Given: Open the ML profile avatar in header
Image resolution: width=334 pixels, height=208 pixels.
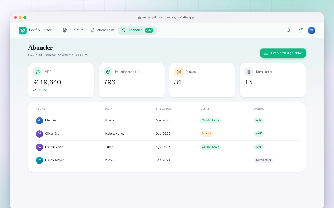Looking at the screenshot, I should tap(312, 30).
